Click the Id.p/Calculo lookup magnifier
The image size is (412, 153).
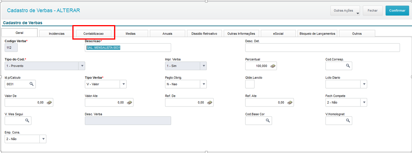pyautogui.click(x=31, y=84)
